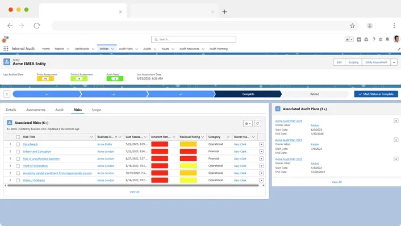Click the Associated Audit Plans panel icon
401x226 pixels.
[278, 109]
